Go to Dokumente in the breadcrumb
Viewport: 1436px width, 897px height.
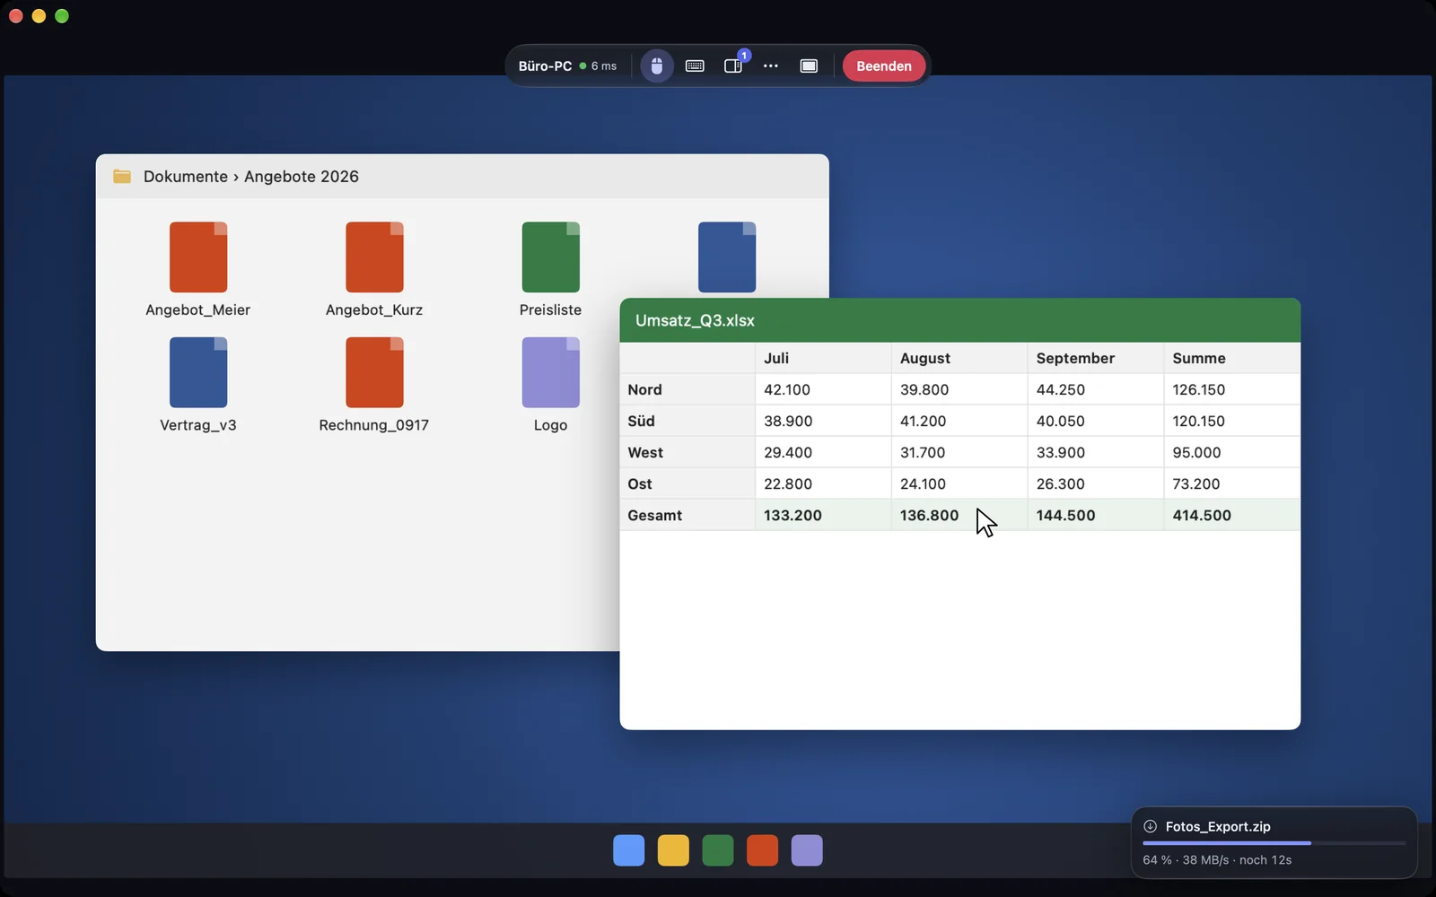pyautogui.click(x=186, y=177)
